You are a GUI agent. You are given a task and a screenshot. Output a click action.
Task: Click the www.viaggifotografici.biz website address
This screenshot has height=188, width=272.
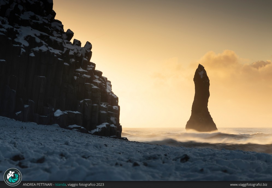(x=249, y=184)
